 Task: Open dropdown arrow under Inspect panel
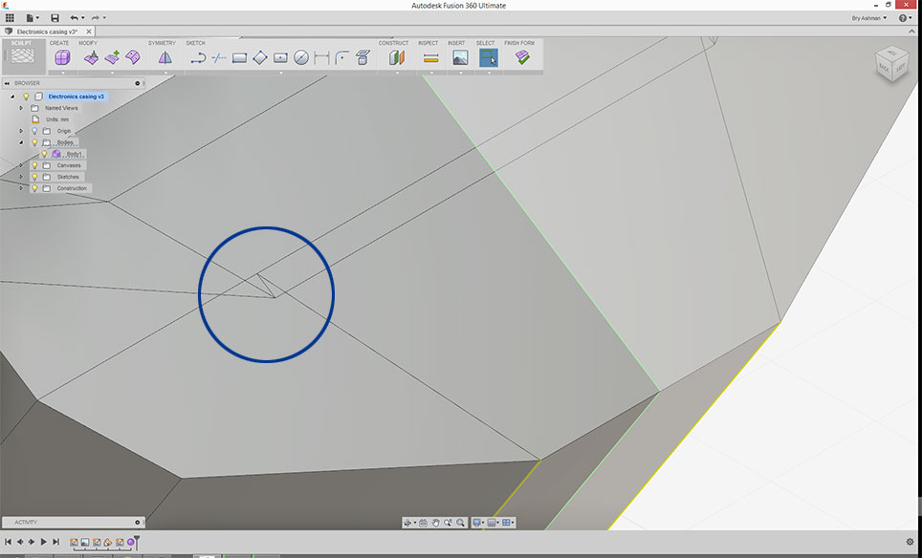(431, 73)
